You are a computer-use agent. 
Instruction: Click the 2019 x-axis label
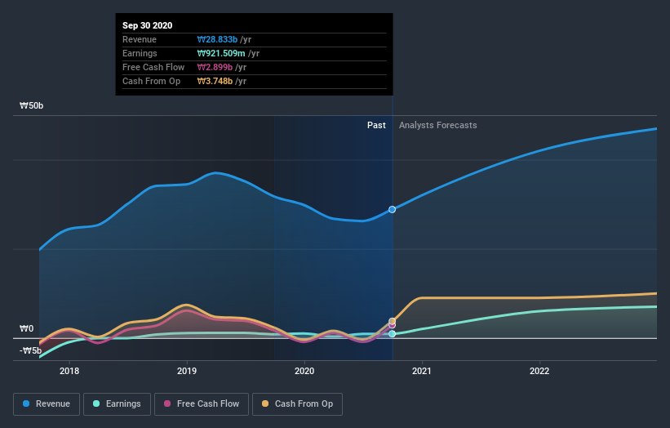187,371
